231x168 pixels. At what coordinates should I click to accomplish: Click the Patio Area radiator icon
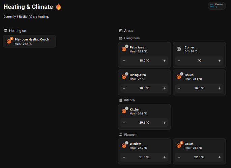tap(124, 49)
